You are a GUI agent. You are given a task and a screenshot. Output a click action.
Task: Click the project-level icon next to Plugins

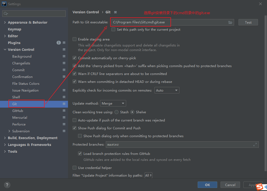(x=64, y=43)
